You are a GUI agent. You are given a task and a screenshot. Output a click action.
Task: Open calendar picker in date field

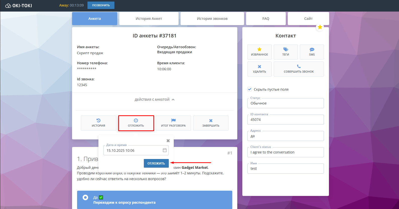click(165, 150)
